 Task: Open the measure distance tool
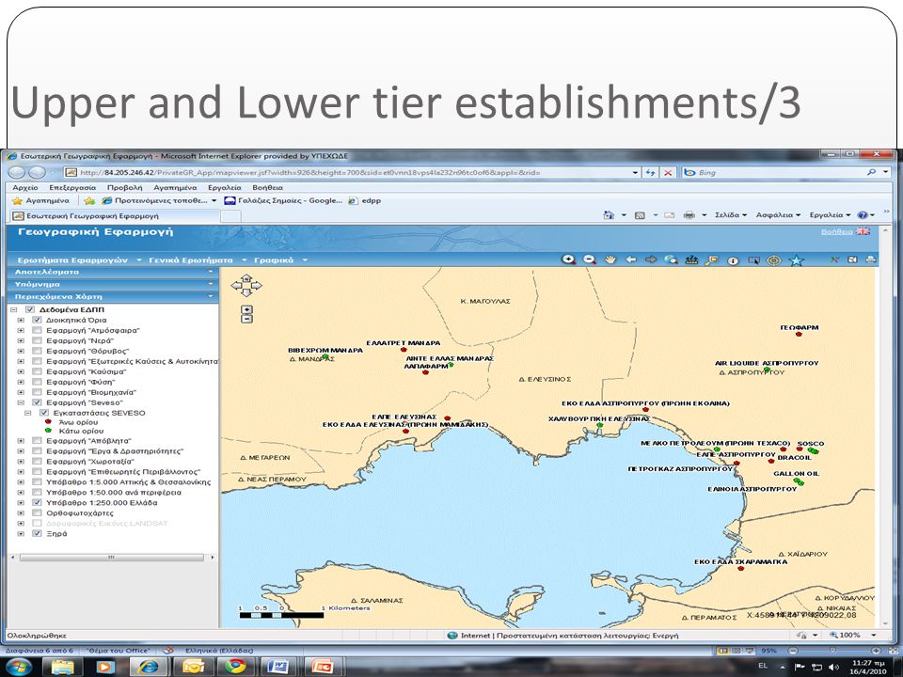(x=691, y=260)
